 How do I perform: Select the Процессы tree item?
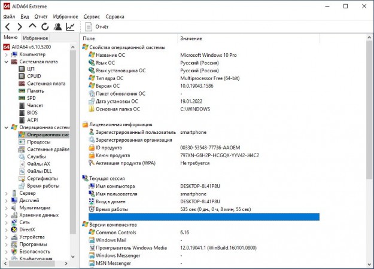38,142
